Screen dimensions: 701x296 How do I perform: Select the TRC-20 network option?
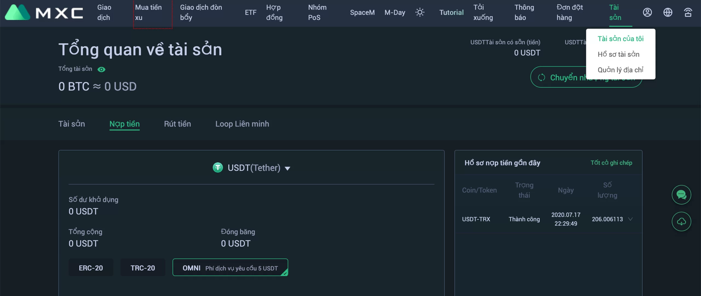point(143,268)
